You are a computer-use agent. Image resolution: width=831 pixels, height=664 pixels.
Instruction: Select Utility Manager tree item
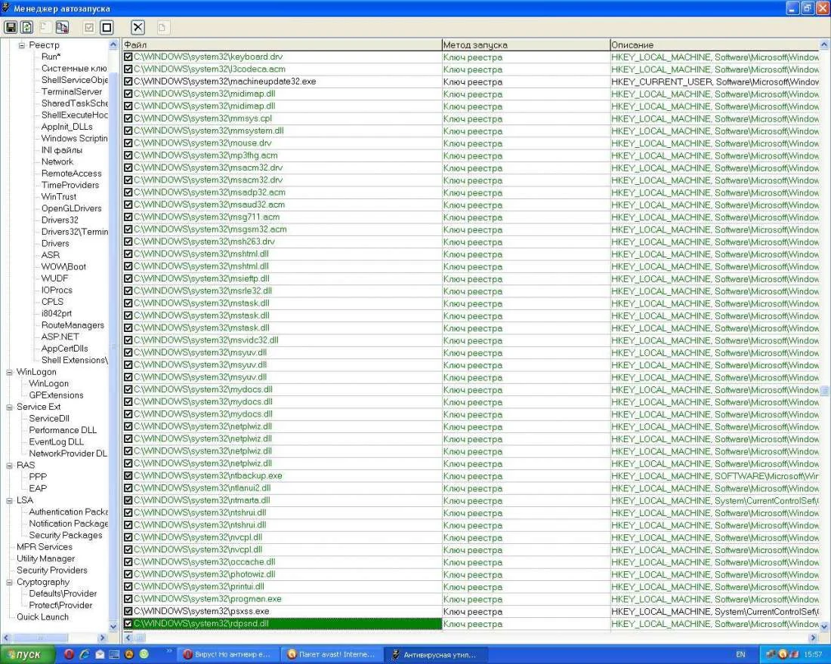tap(45, 558)
